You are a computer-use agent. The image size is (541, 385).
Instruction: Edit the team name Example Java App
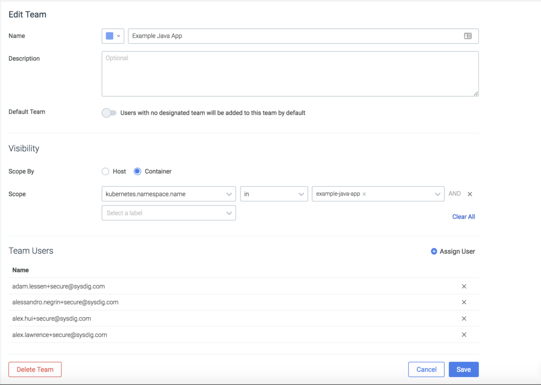point(303,36)
